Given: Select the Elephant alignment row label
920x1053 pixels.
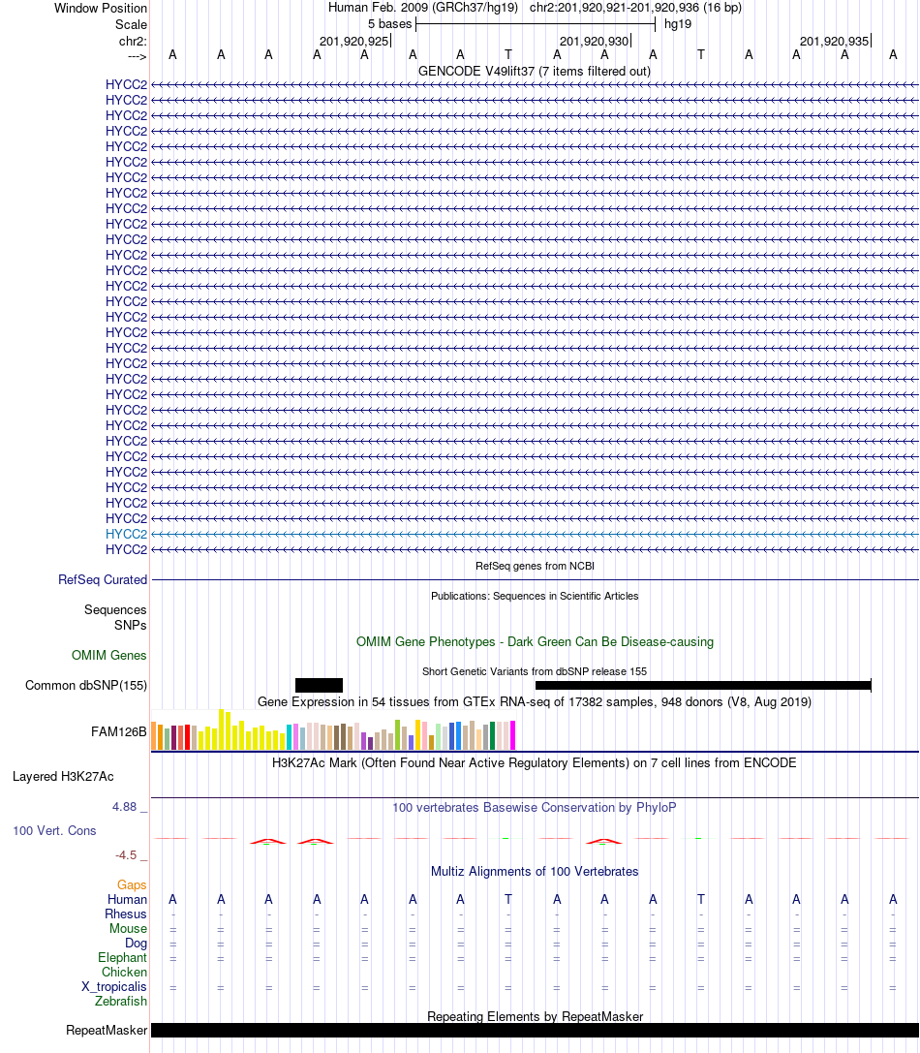Looking at the screenshot, I should point(122,958).
